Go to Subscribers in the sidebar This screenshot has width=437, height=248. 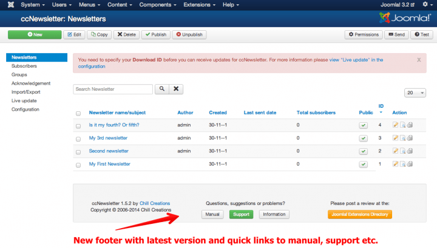(24, 66)
